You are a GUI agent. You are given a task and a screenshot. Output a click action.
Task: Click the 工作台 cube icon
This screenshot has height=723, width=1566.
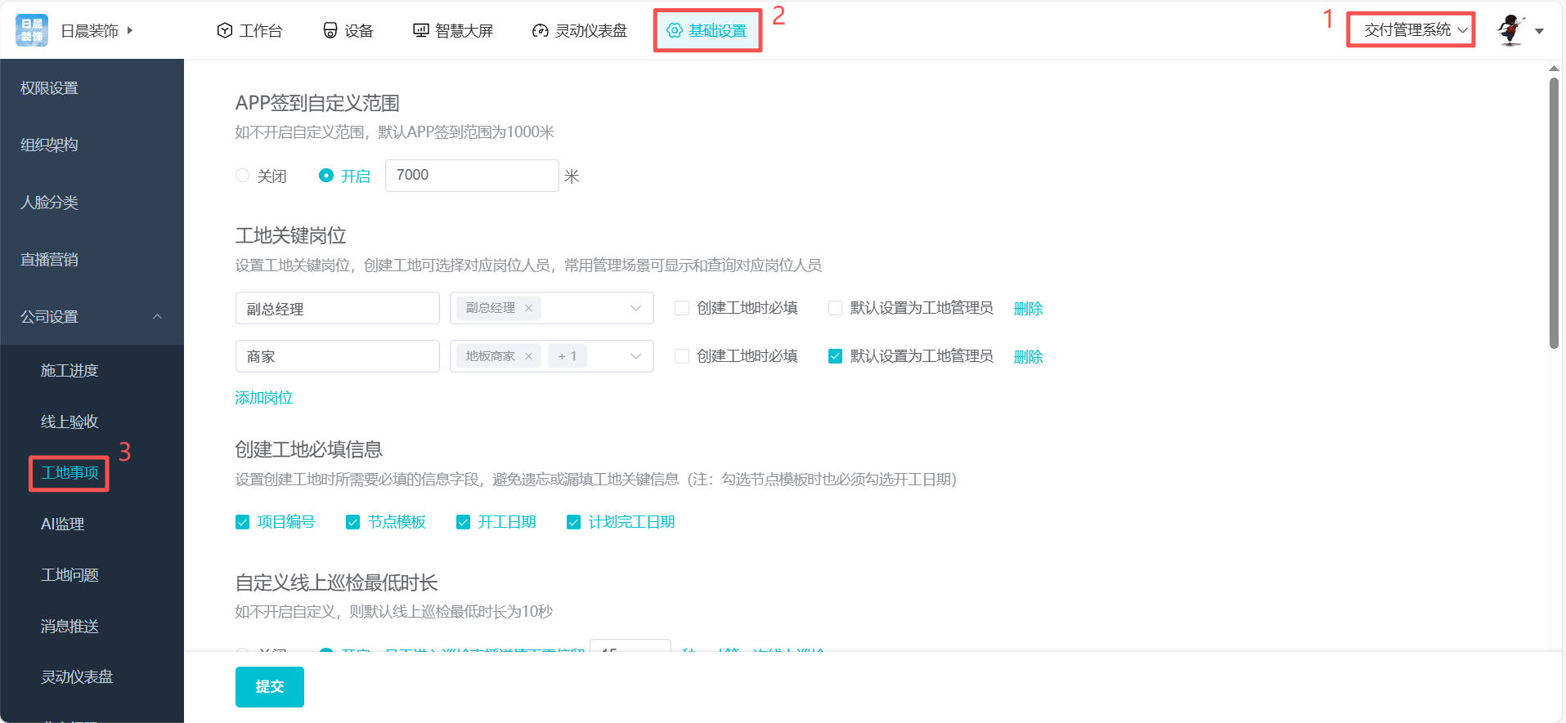click(x=225, y=30)
